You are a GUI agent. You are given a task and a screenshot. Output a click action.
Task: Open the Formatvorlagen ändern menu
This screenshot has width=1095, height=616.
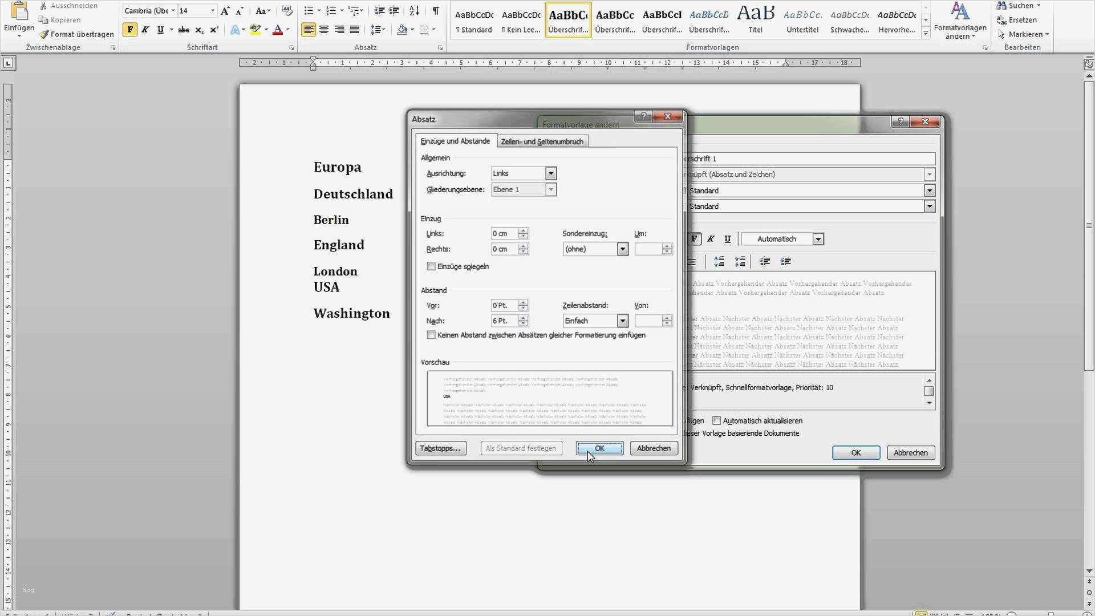pyautogui.click(x=960, y=23)
